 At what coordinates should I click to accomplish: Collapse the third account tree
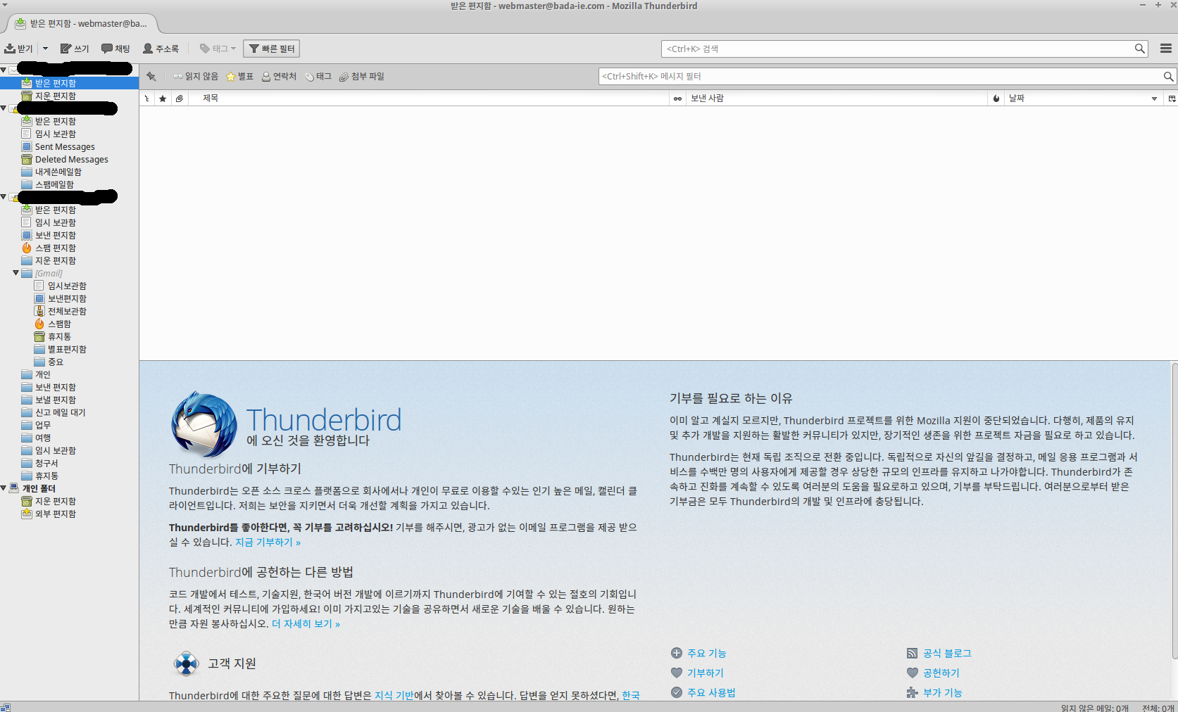(x=4, y=197)
